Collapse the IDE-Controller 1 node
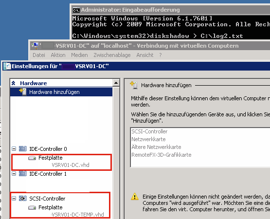The image size is (270, 219). 14,174
